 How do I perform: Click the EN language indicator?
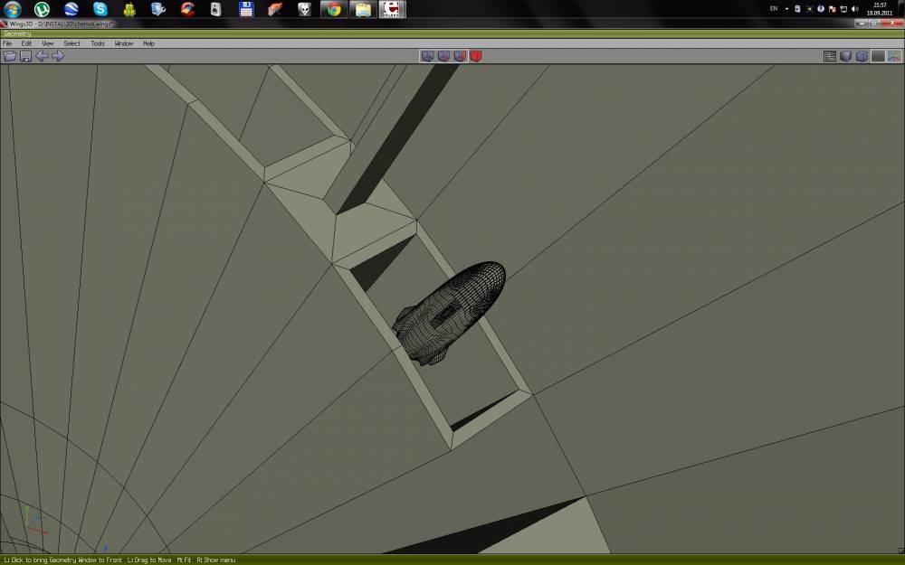click(774, 9)
